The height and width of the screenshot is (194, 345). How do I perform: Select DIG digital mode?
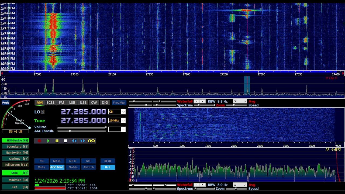point(105,103)
